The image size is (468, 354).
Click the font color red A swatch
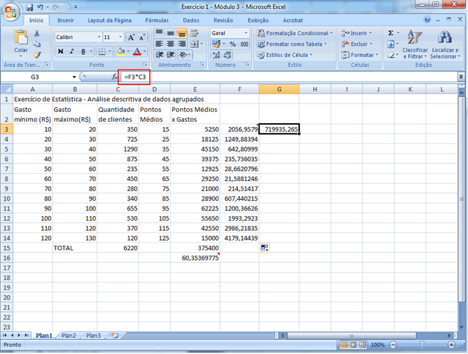coord(137,51)
